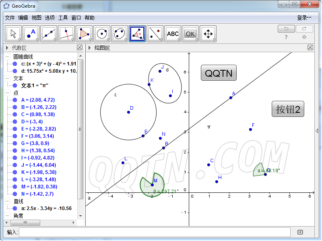The width and height of the screenshot is (322, 241).
Task: Select the Polygon tool
Action: (x=84, y=34)
